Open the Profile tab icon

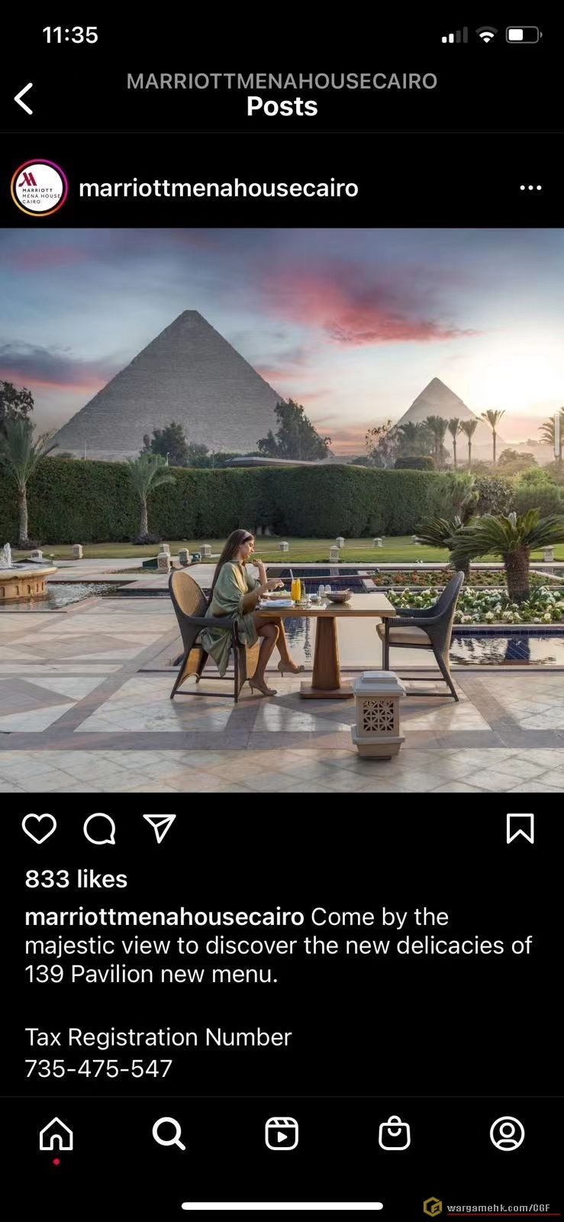pos(508,1134)
